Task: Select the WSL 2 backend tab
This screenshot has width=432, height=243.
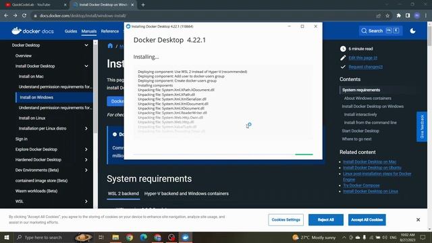Action: [x=123, y=194]
